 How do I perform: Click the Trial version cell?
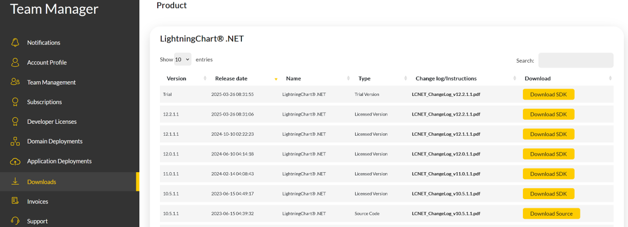point(167,94)
